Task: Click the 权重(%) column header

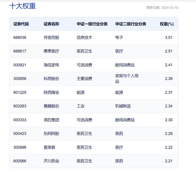Action: point(167,24)
